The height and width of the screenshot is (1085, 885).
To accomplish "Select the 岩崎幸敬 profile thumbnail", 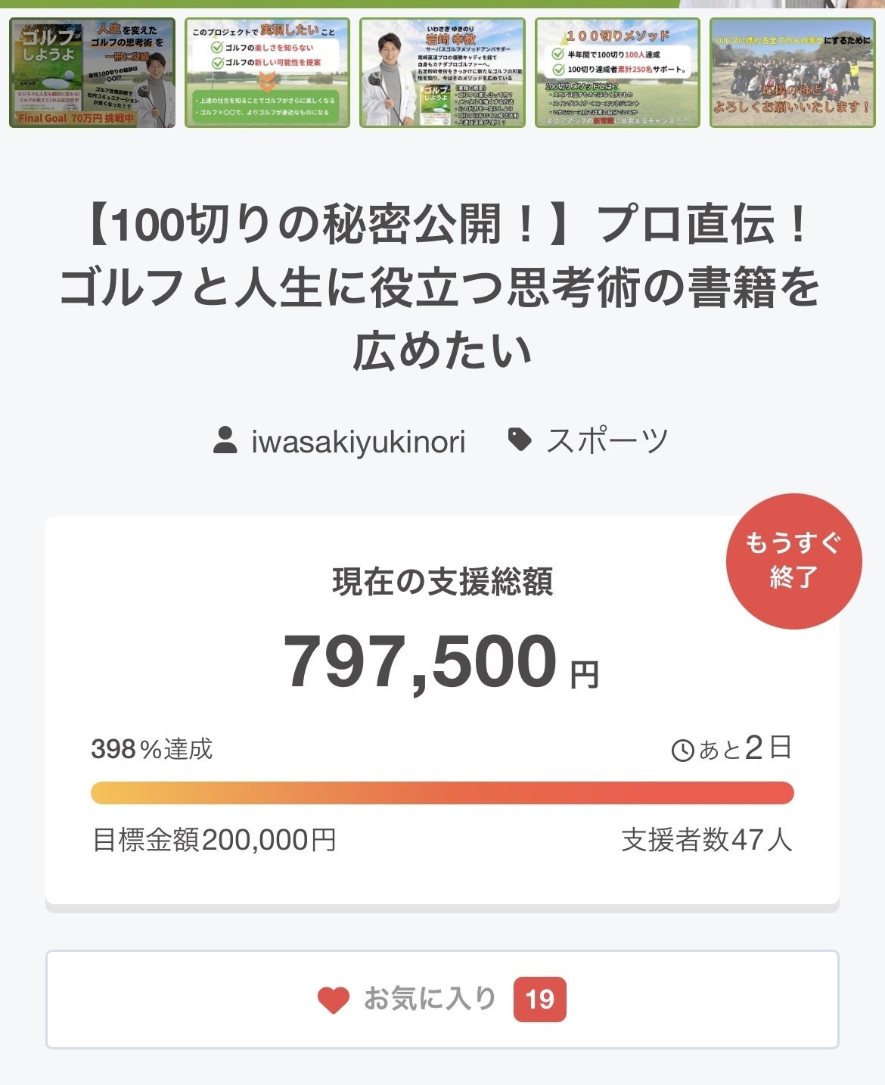I will [x=442, y=73].
